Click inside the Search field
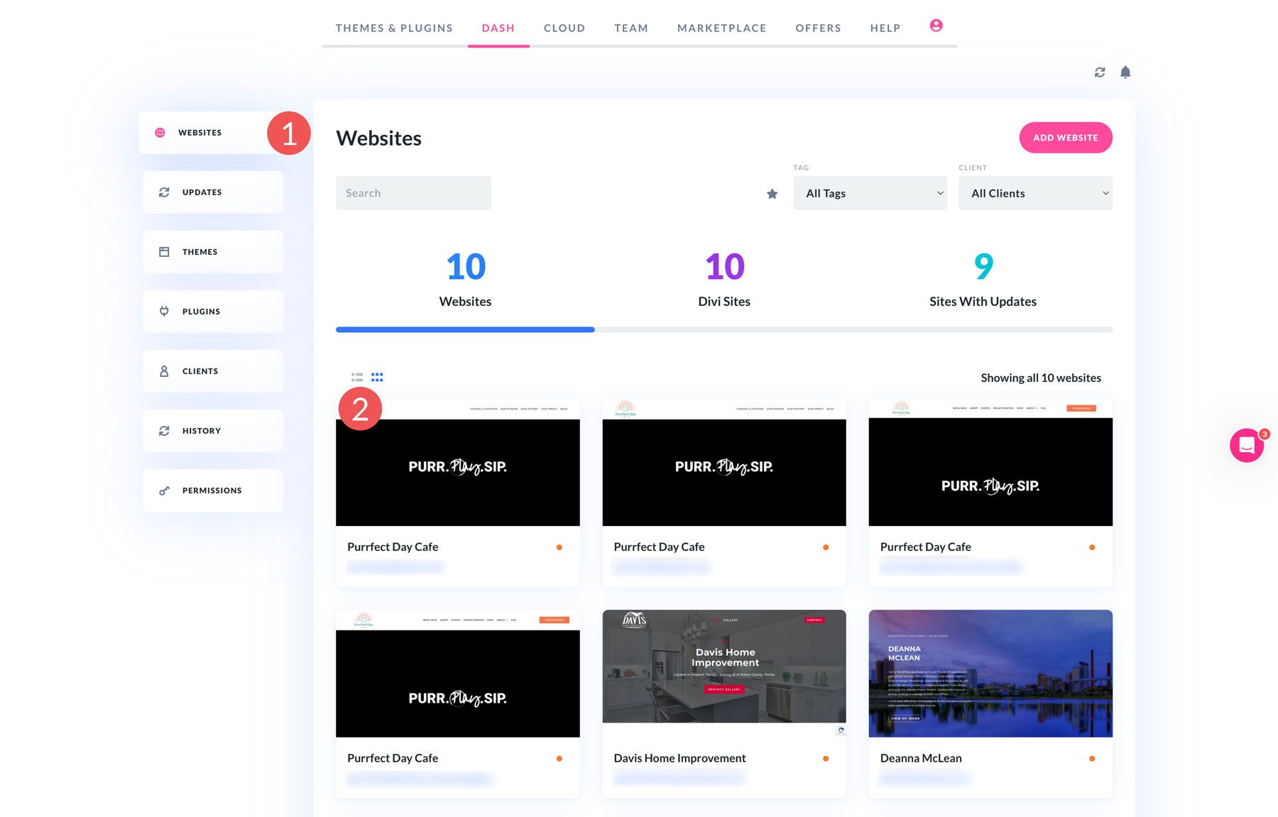The height and width of the screenshot is (817, 1278). 413,192
